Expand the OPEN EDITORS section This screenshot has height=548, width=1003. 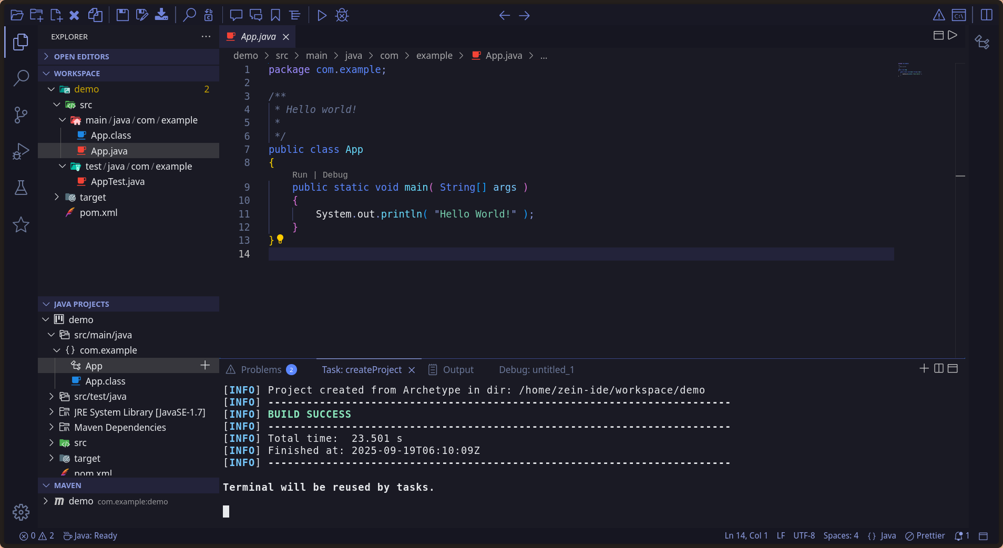pyautogui.click(x=81, y=57)
